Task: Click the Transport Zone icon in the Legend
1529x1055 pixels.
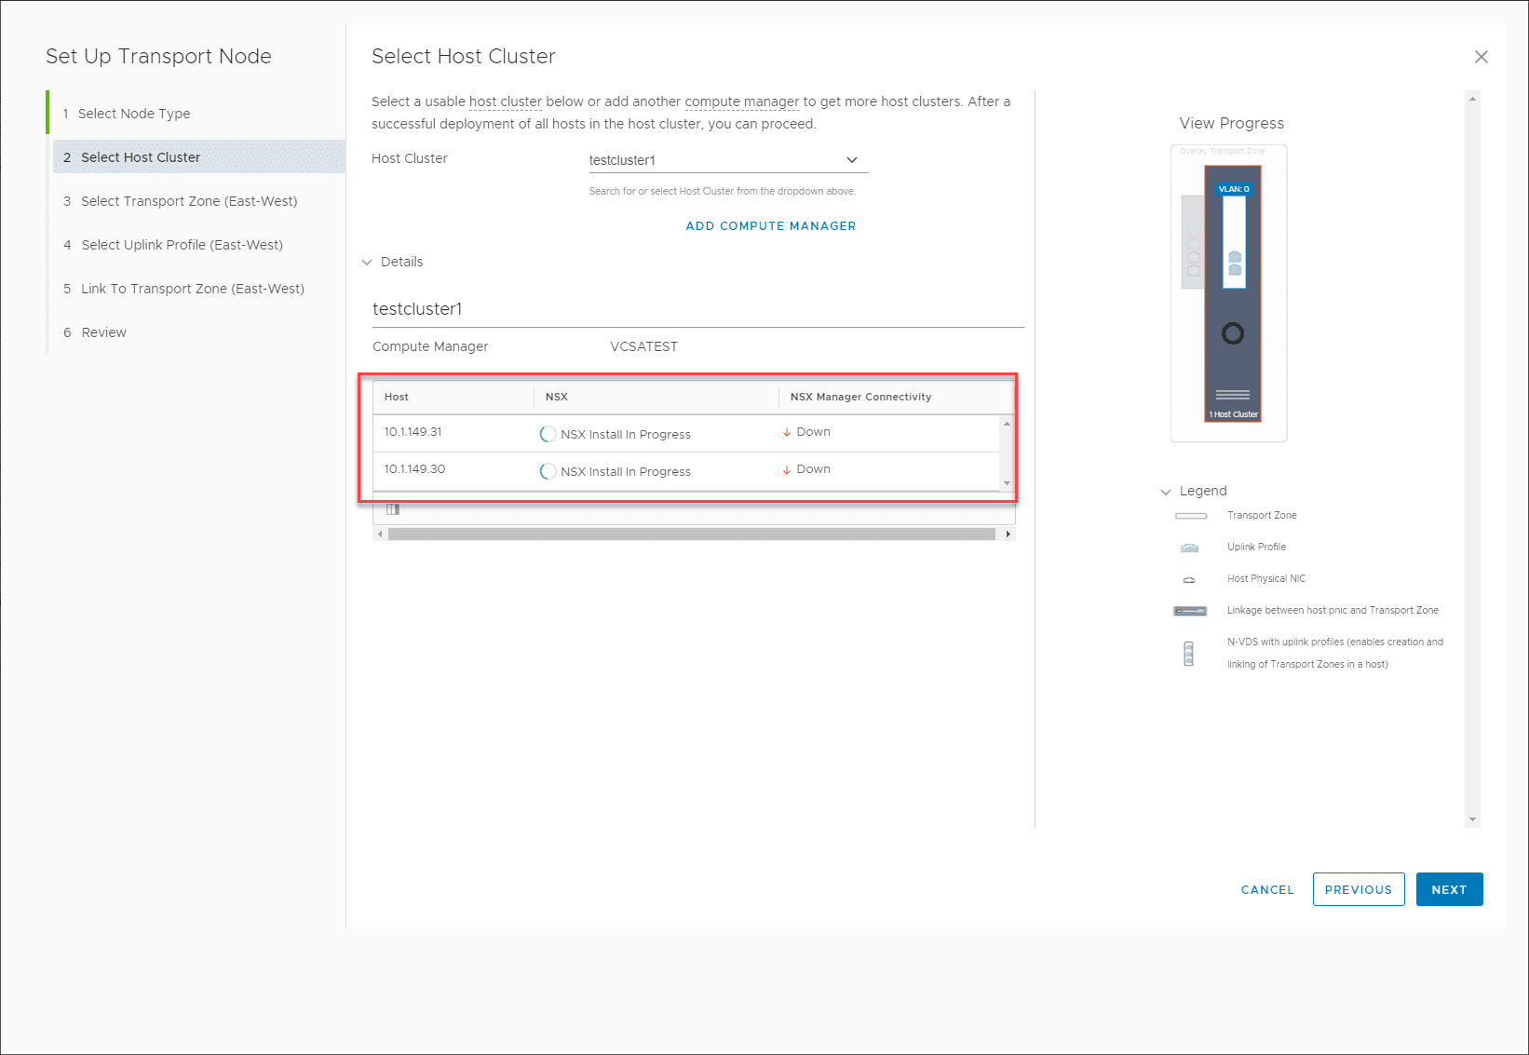Action: 1190,515
